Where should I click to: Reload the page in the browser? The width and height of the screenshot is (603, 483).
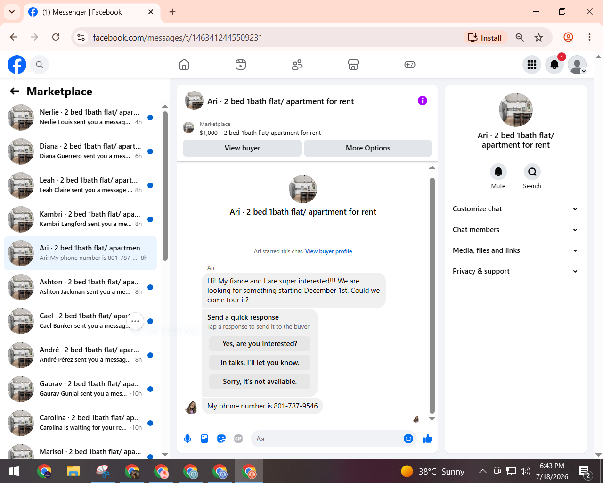pos(56,37)
